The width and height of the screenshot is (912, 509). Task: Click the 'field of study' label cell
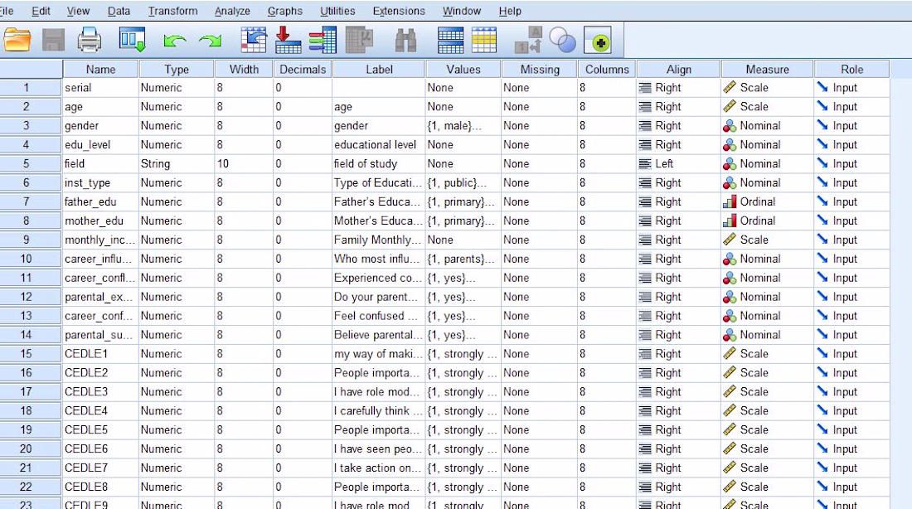point(379,164)
